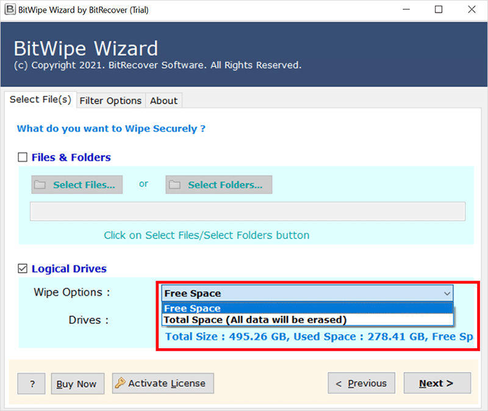Click the key icon on Activate License

coord(120,383)
